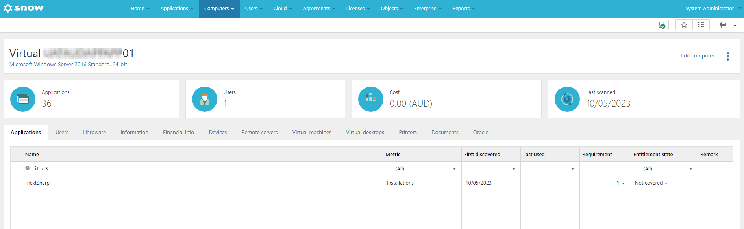Click the printer icon
The height and width of the screenshot is (229, 744).
(x=723, y=25)
